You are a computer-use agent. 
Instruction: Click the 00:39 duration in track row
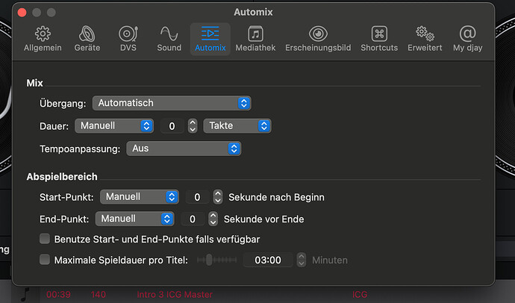[x=58, y=295]
